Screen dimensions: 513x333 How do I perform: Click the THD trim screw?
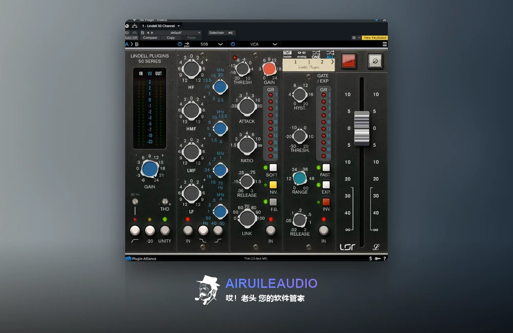(165, 201)
